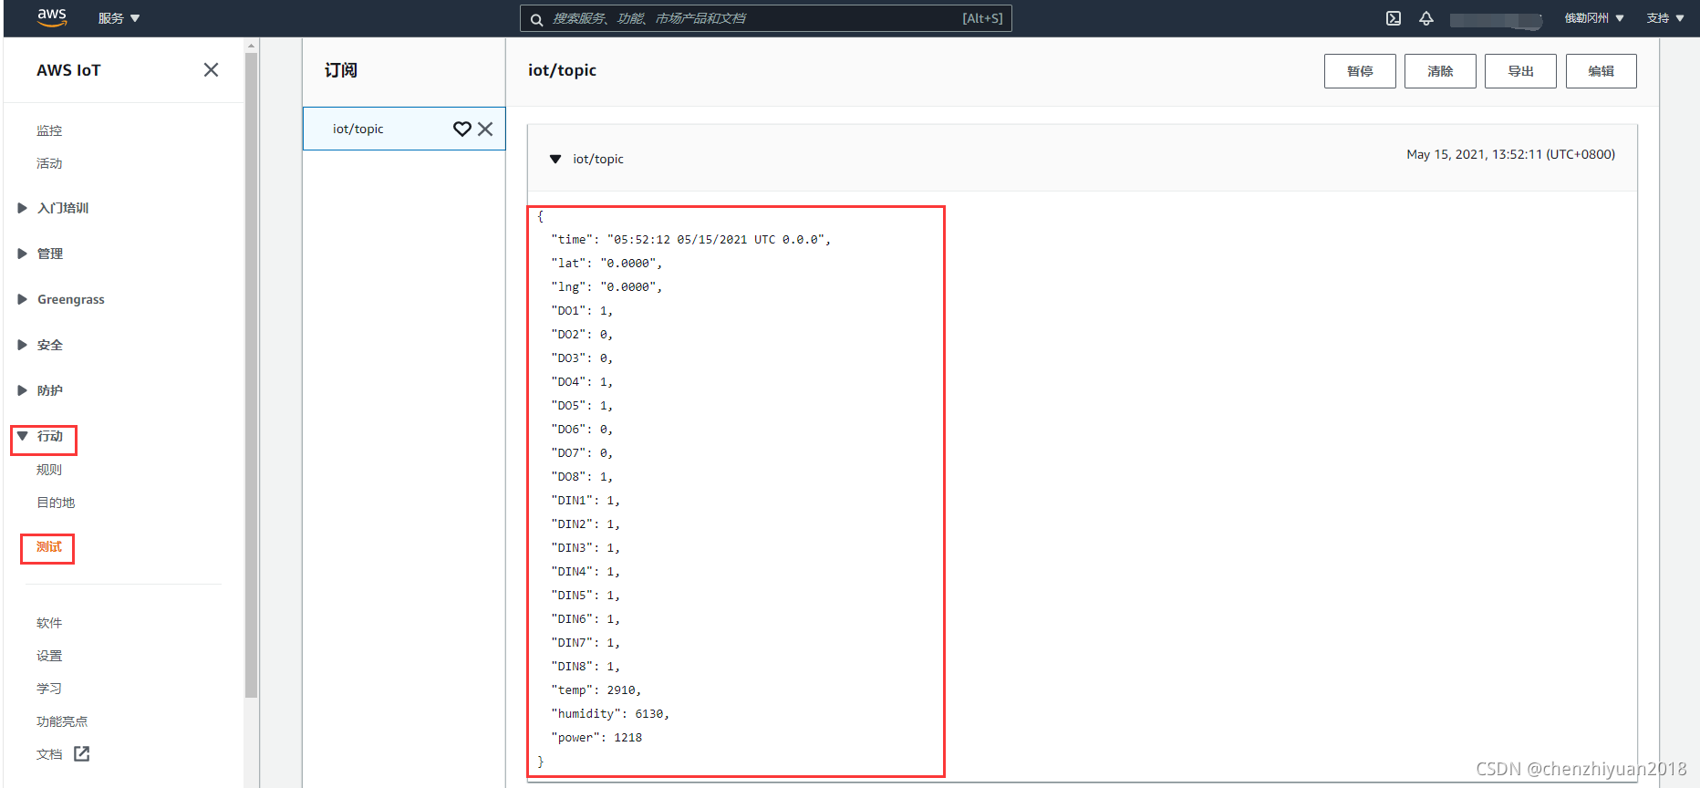Open the CloudShell terminal icon
The height and width of the screenshot is (788, 1700).
(1394, 18)
